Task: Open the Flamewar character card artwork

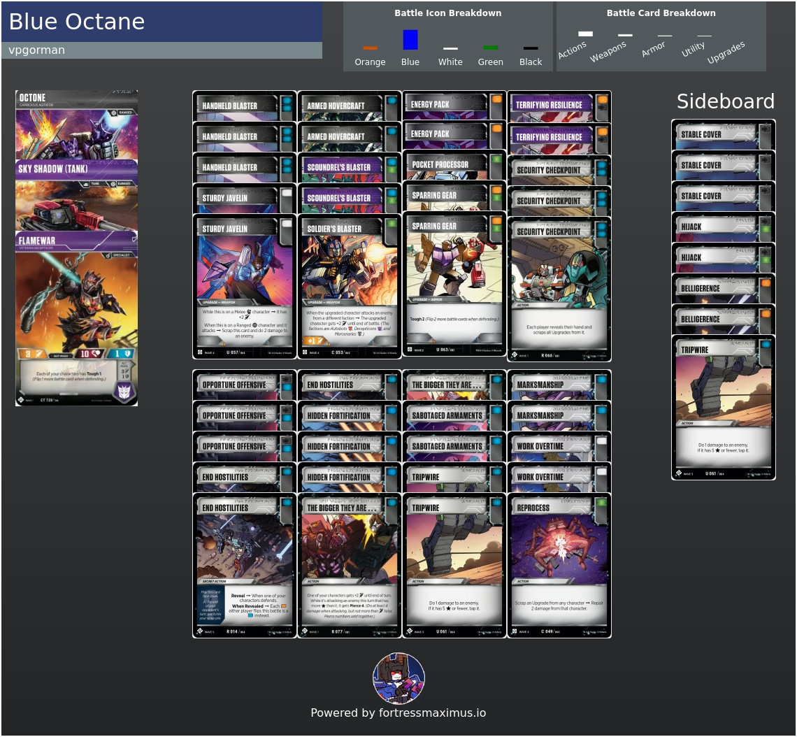Action: (76, 300)
